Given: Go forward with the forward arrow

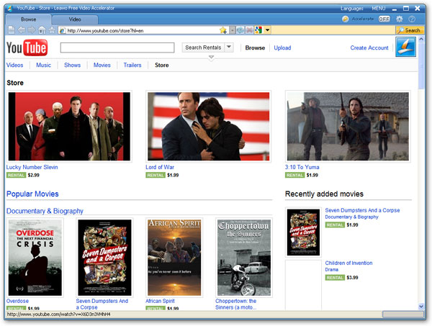Looking at the screenshot, I should pos(32,30).
